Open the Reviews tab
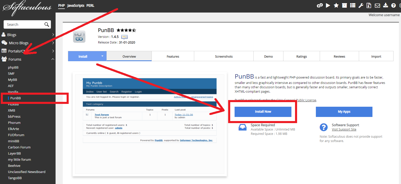Viewport: 401px width, 184px height. pos(339,56)
